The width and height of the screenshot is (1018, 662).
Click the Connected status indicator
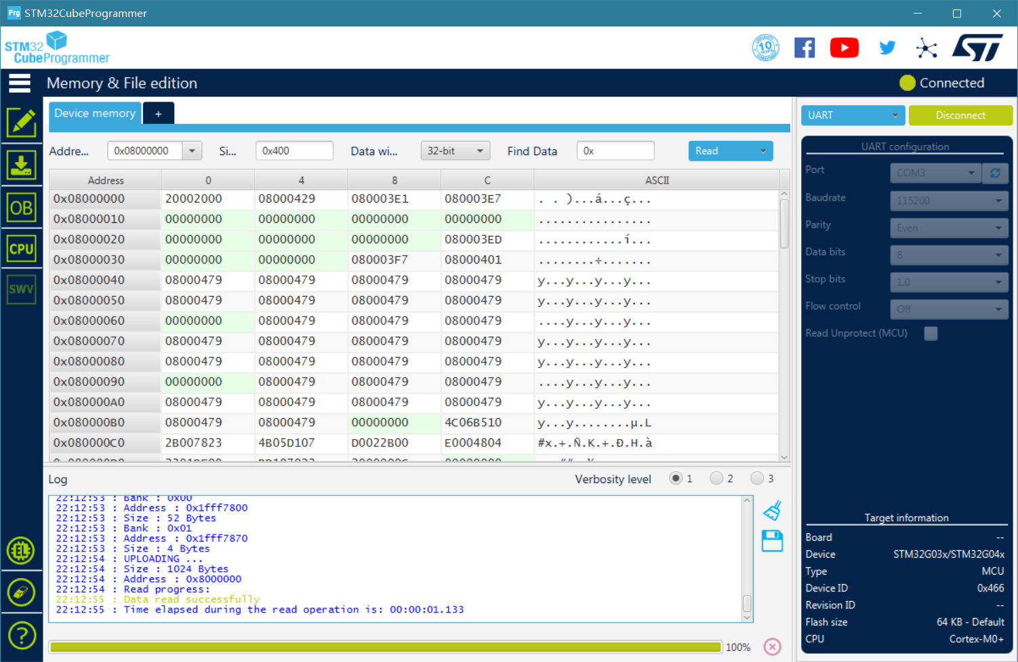(x=942, y=83)
